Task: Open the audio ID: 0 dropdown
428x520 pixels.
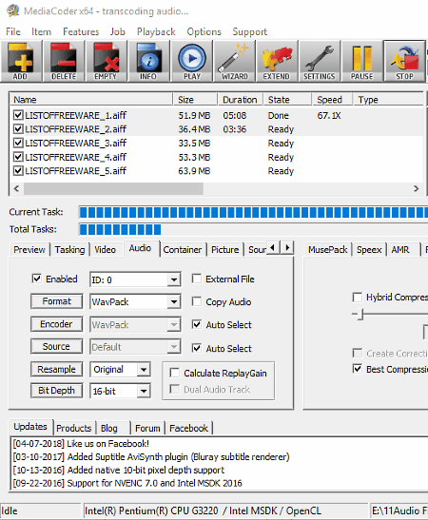Action: [x=135, y=279]
